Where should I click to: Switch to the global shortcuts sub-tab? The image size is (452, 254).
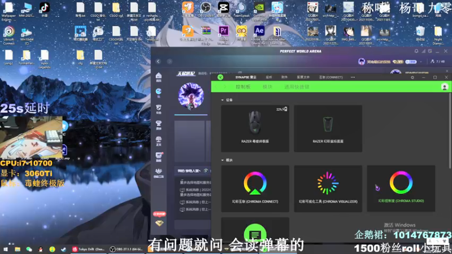click(297, 87)
